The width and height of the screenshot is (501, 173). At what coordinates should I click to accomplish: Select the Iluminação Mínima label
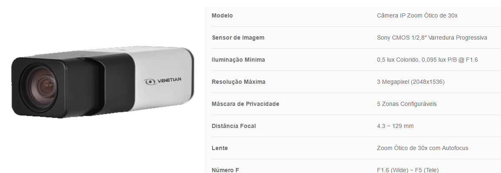(238, 60)
